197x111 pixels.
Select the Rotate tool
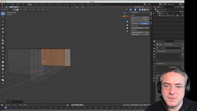click(x=3, y=25)
